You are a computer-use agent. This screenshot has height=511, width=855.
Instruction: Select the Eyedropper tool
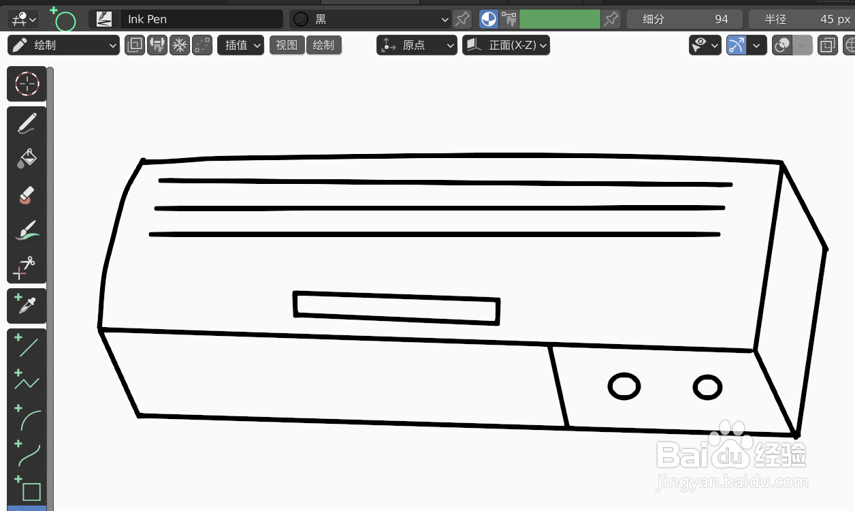(27, 306)
